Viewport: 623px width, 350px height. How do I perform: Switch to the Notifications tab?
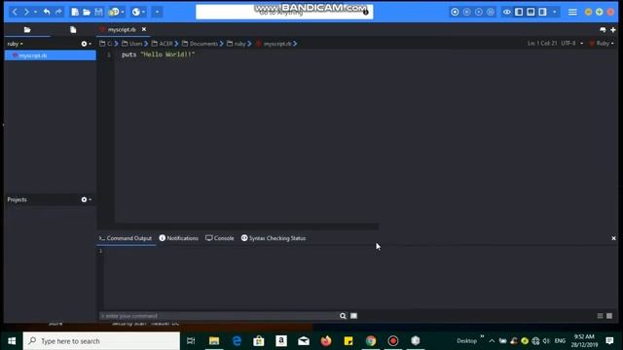pyautogui.click(x=179, y=238)
